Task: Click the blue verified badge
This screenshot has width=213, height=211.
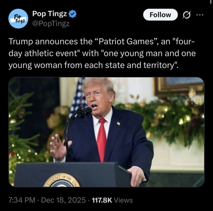Action: 73,14
